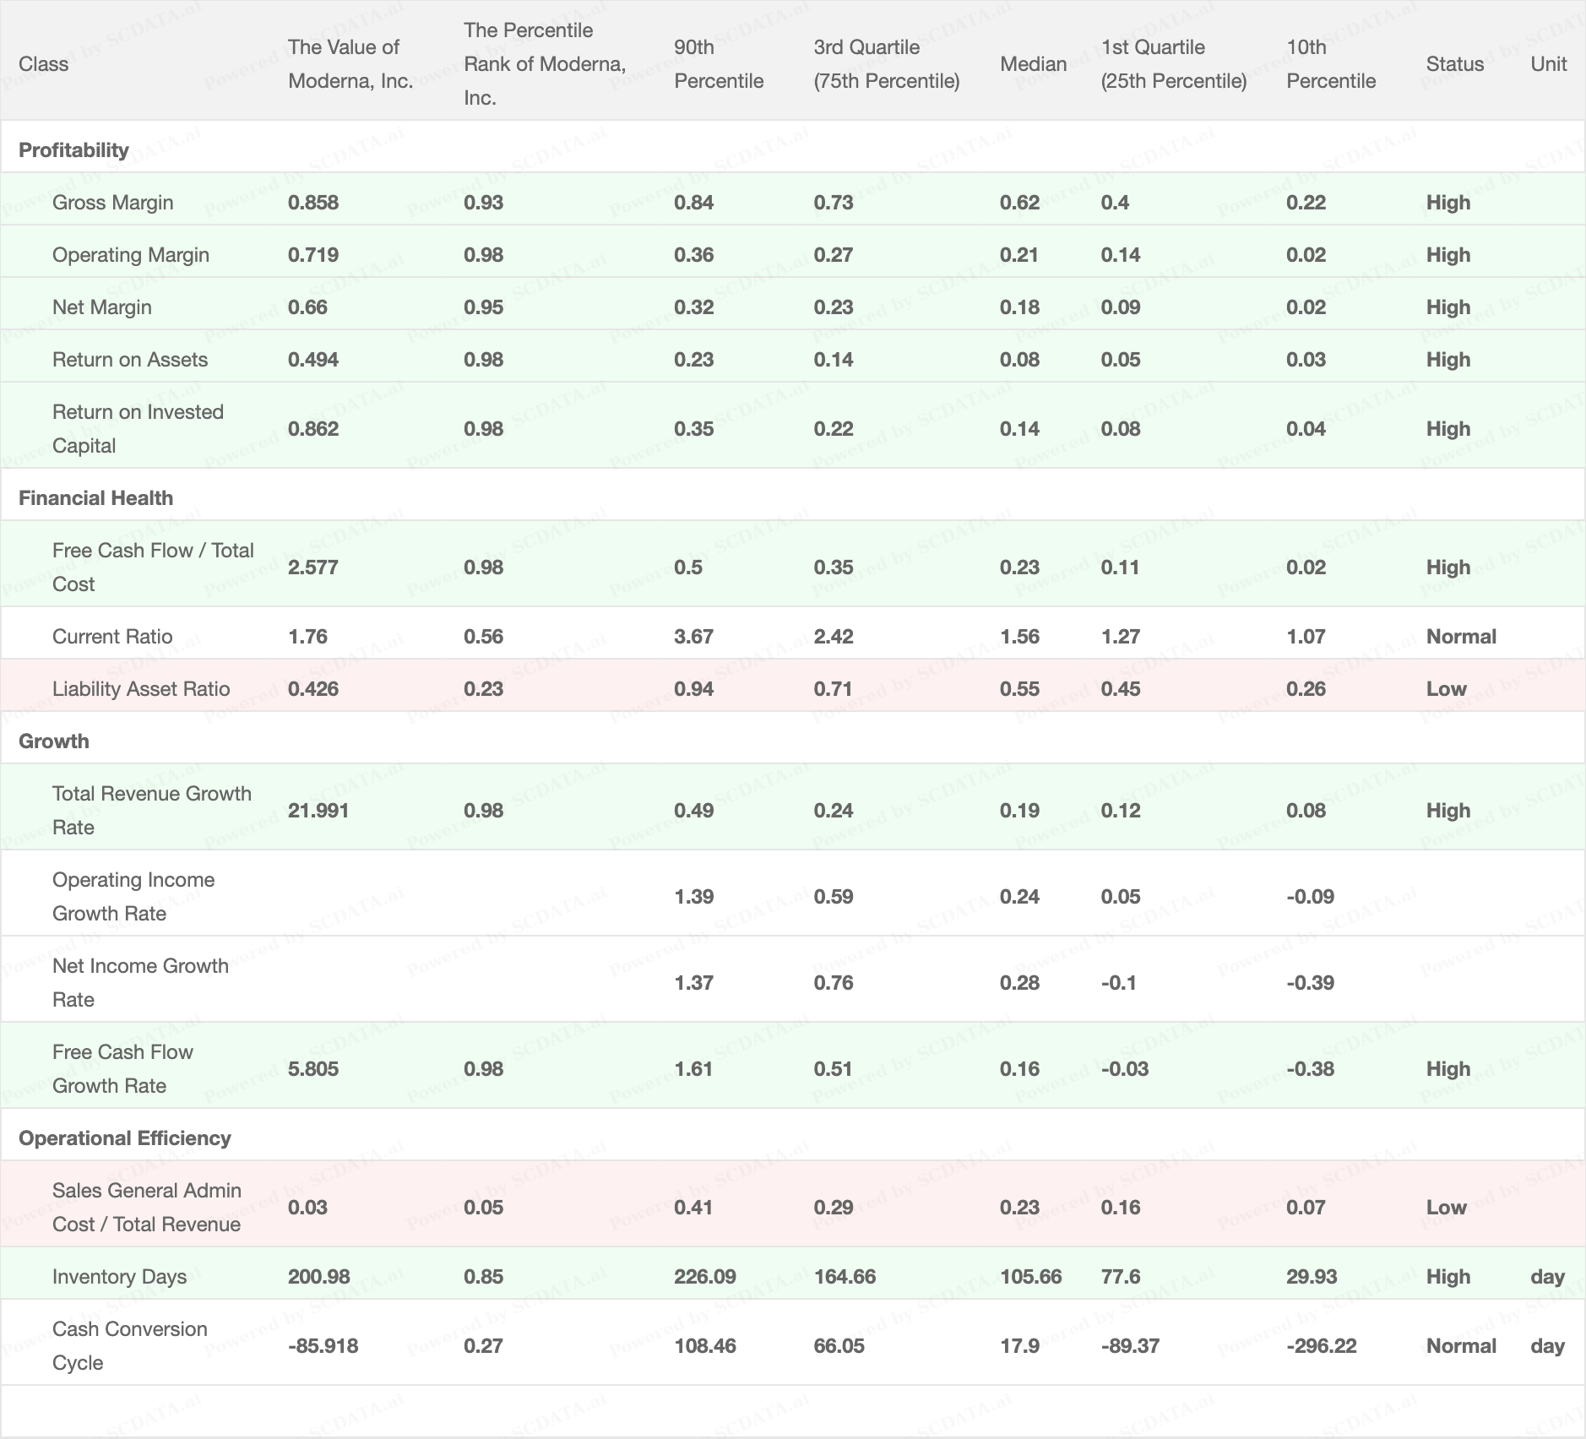Image resolution: width=1586 pixels, height=1439 pixels.
Task: Click Operating Margin value 0.719
Action: pyautogui.click(x=312, y=255)
